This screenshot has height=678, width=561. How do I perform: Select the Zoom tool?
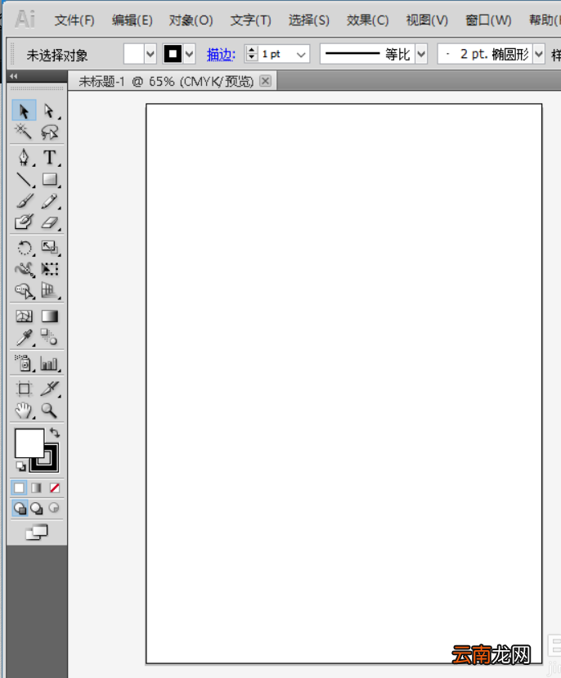click(x=49, y=410)
